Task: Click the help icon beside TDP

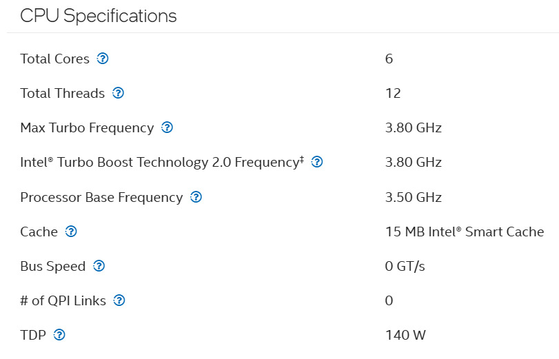Action: [59, 336]
